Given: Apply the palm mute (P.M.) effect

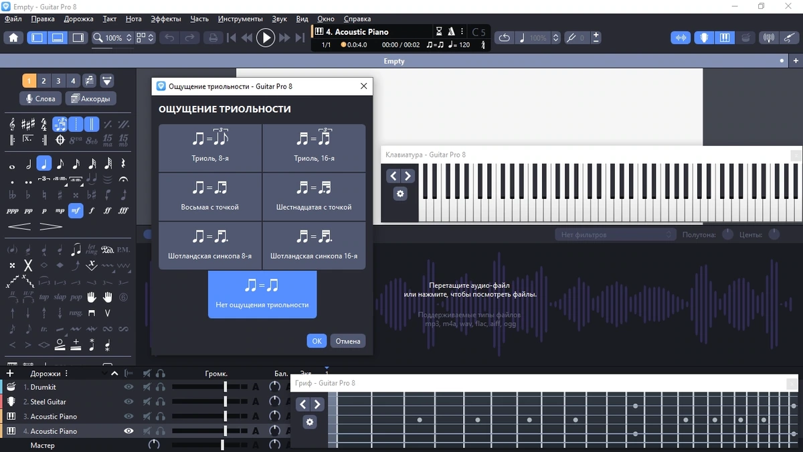Looking at the screenshot, I should [123, 250].
